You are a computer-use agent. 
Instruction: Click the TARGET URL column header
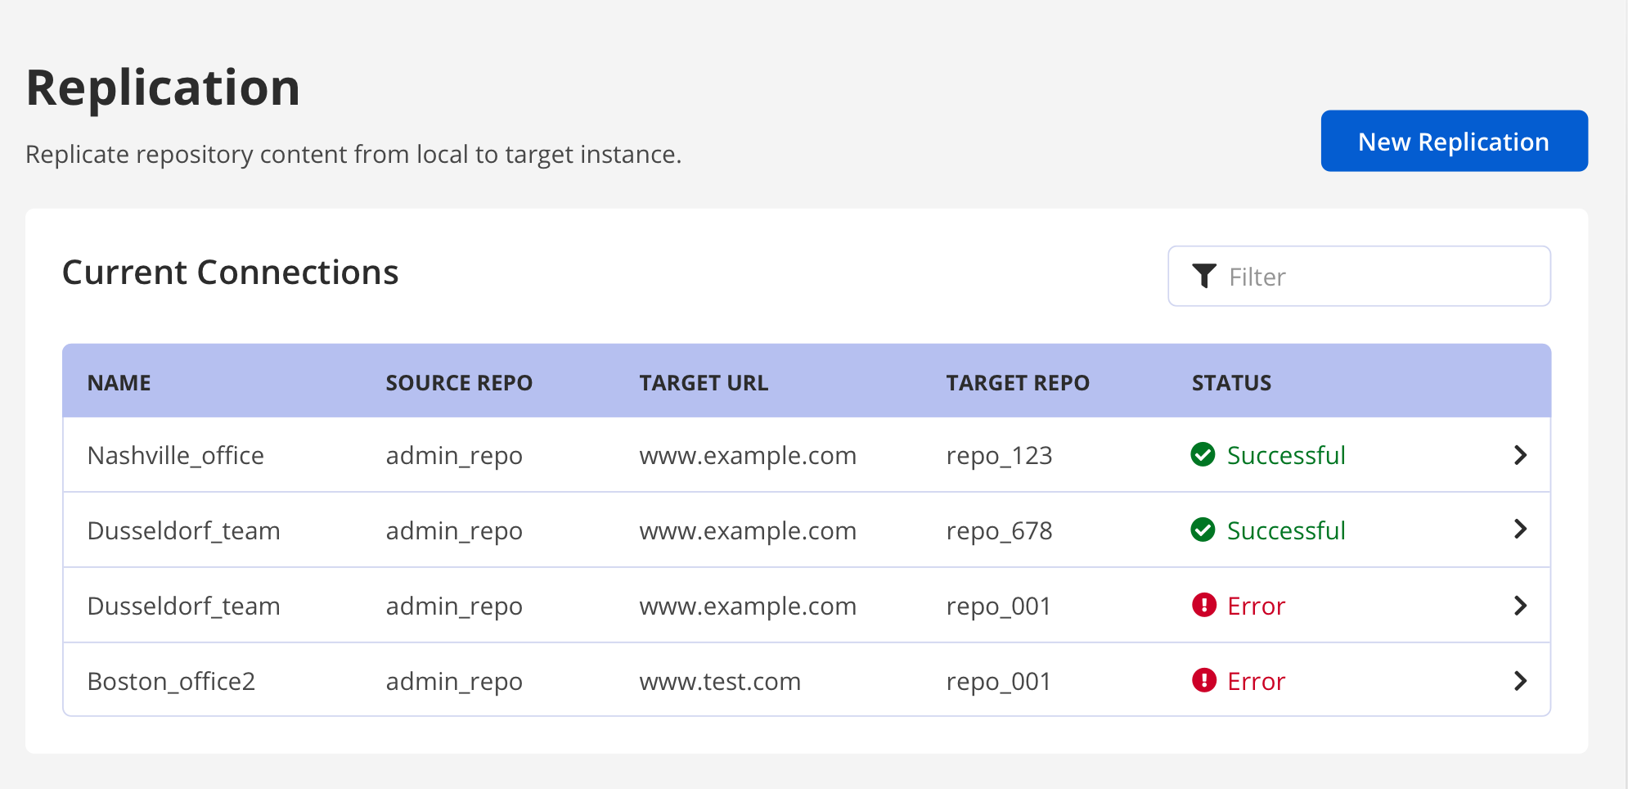(x=704, y=383)
